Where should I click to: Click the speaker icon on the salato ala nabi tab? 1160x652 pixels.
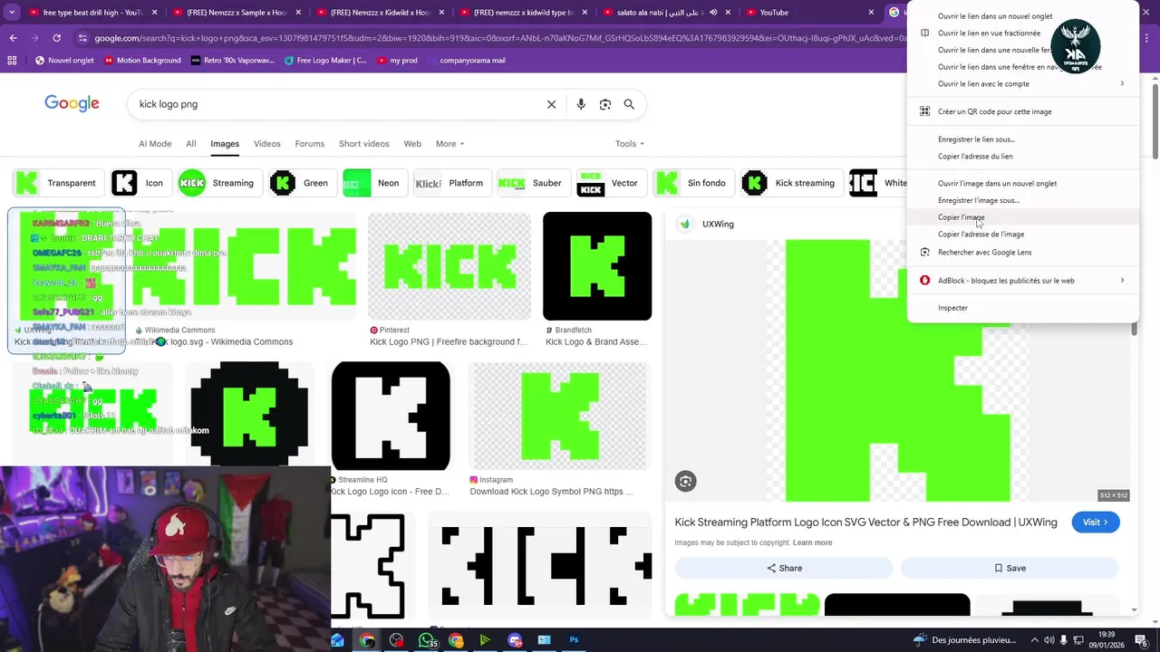713,13
